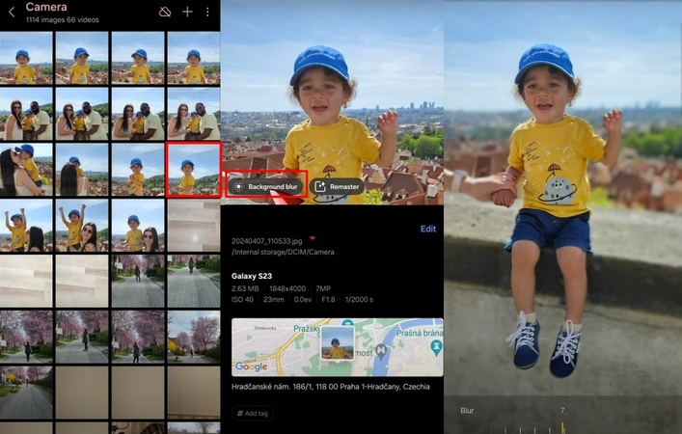Tap the Add tag field
The width and height of the screenshot is (682, 434).
coord(252,413)
